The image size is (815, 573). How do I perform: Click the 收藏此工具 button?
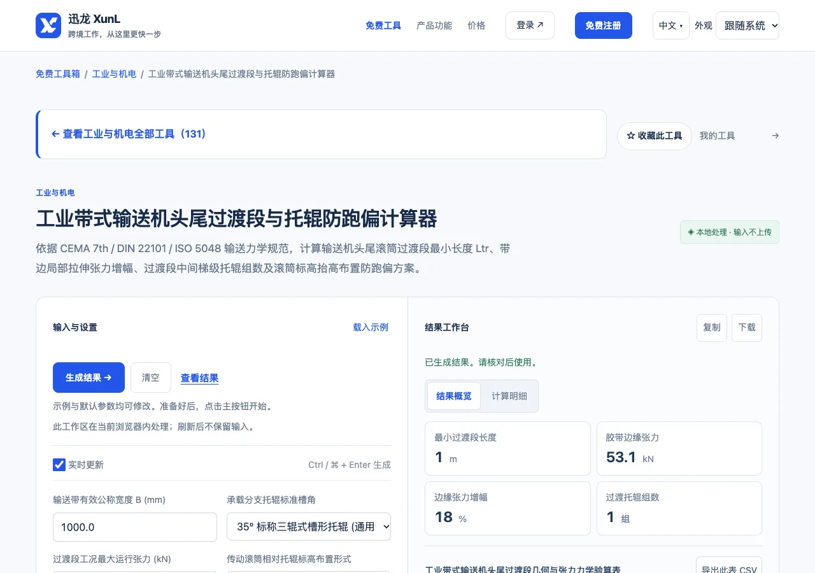click(655, 136)
